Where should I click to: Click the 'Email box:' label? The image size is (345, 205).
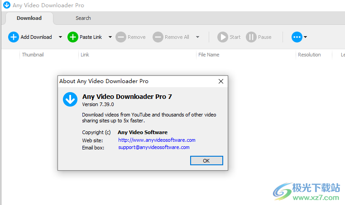[93, 148]
